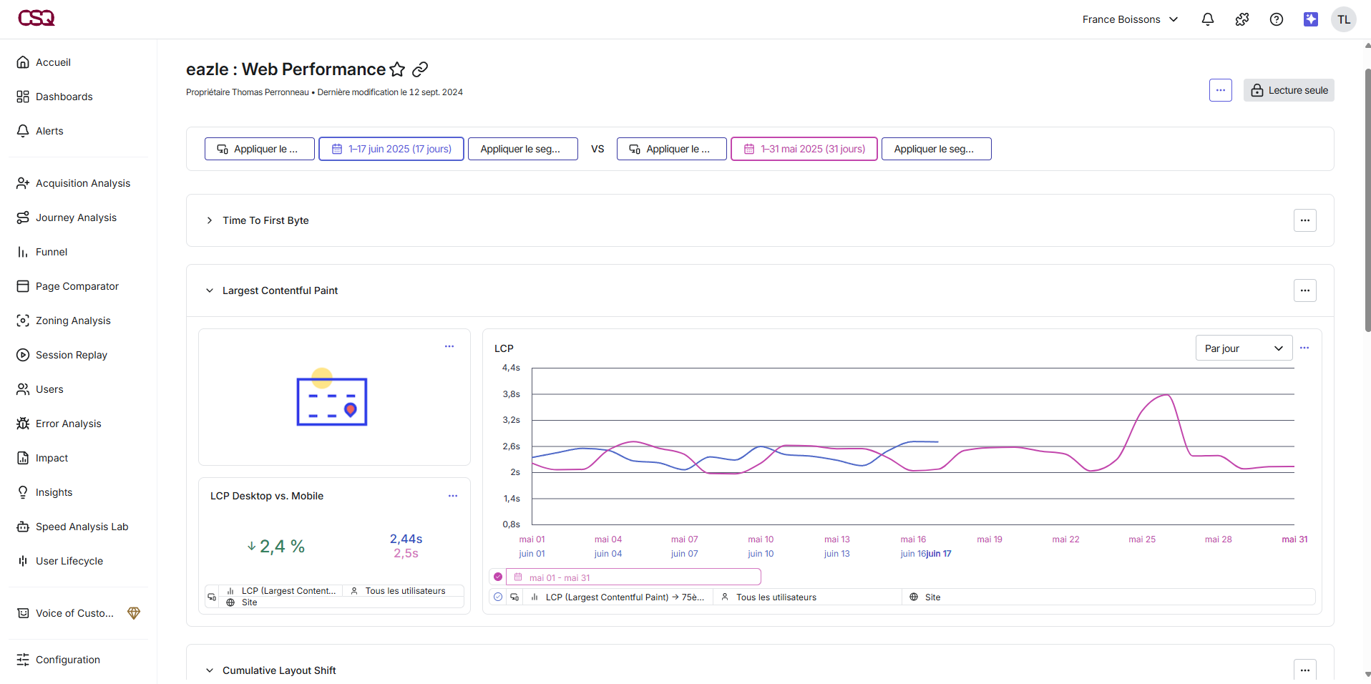Expand the Time To First Byte section

[x=209, y=220]
